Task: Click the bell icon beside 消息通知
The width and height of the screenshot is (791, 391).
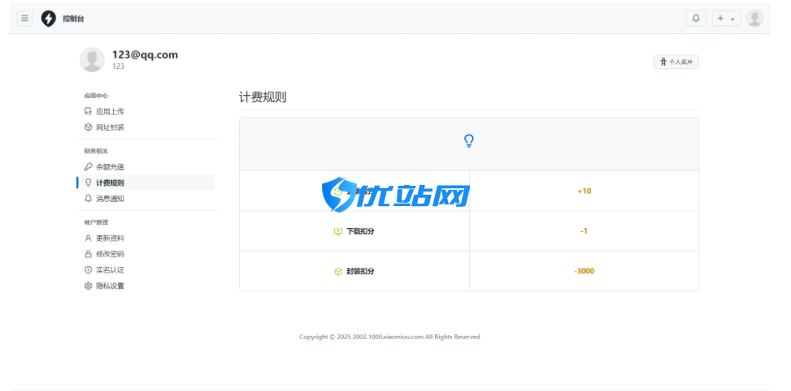Action: pos(88,198)
